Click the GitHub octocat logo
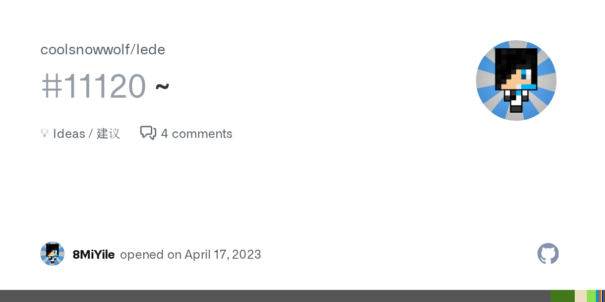605x302 pixels. 548,254
